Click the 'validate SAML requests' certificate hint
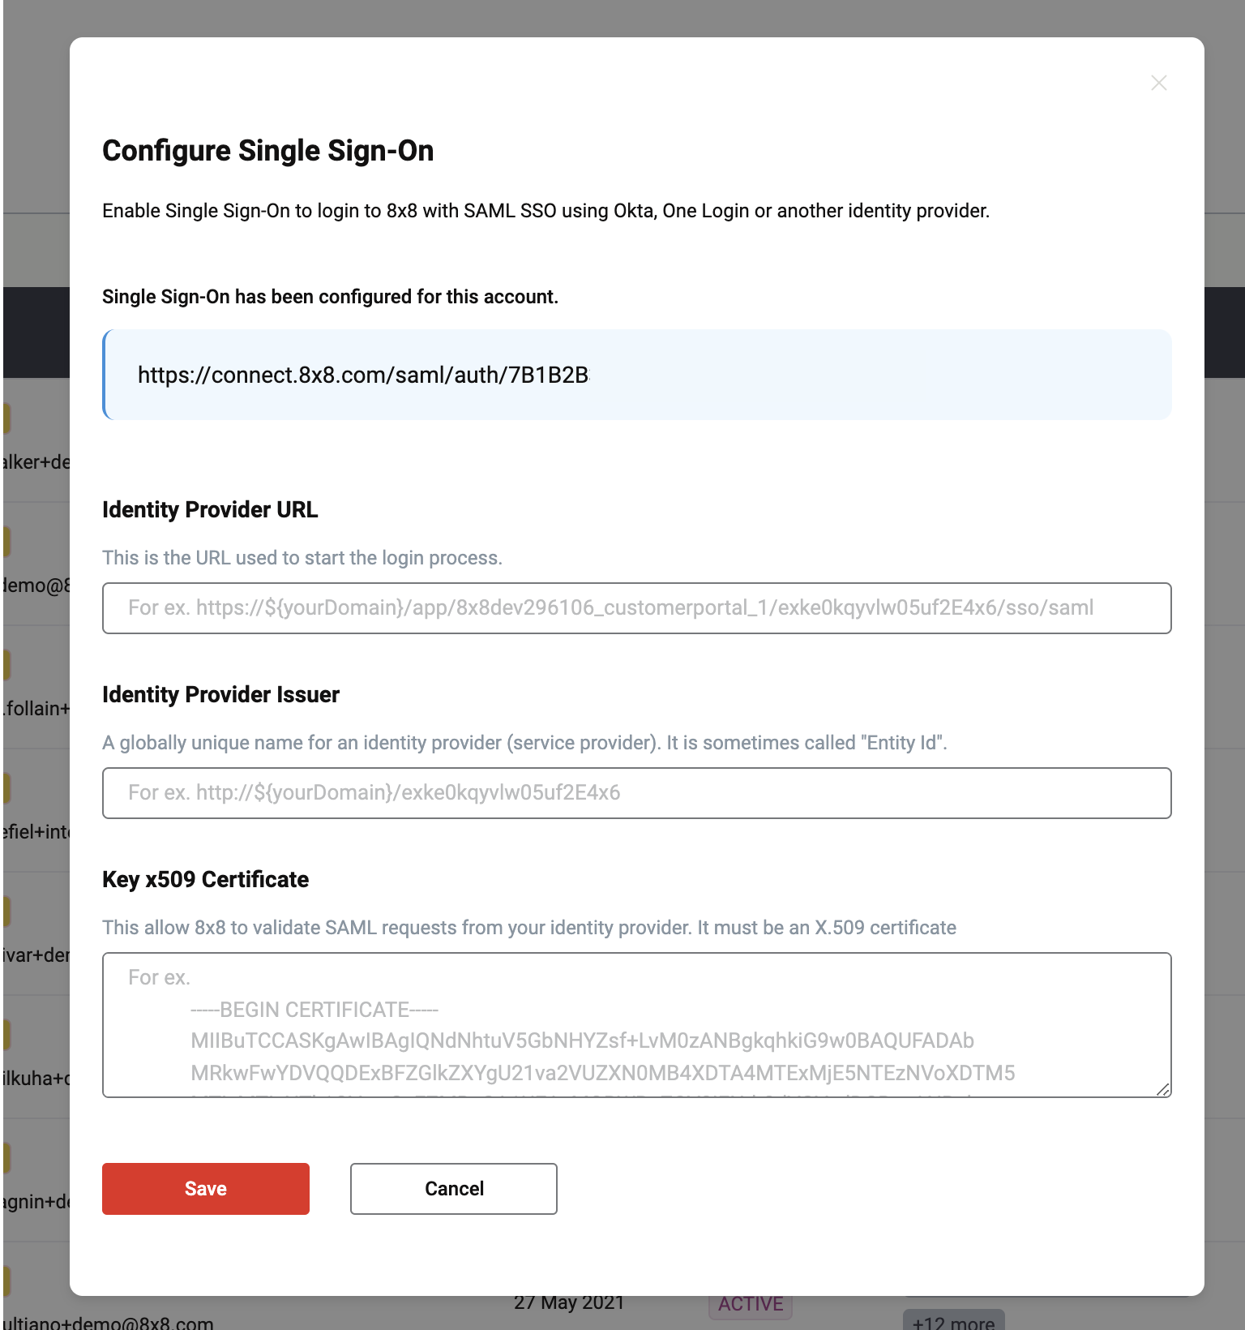 (528, 928)
